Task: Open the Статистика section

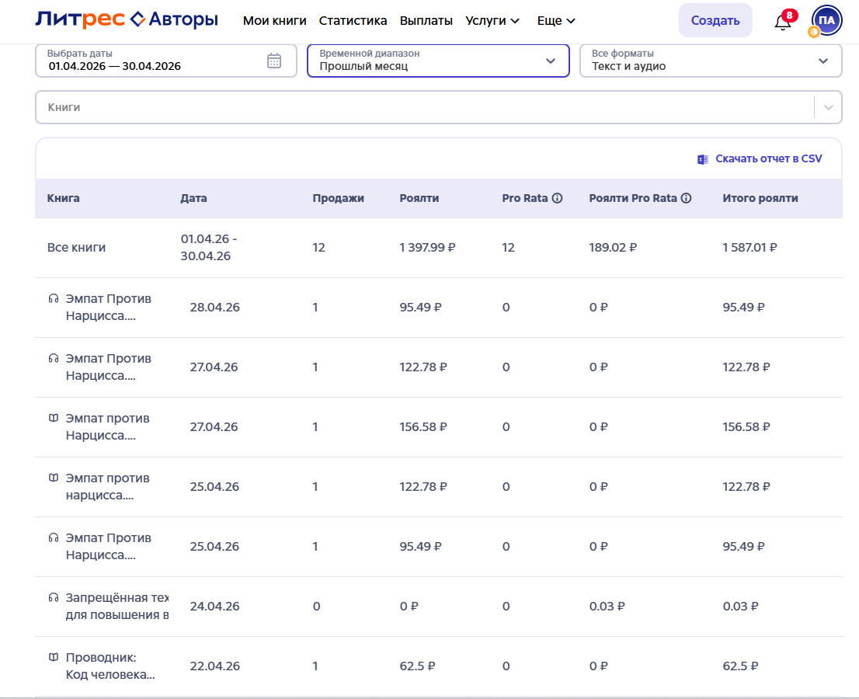Action: 353,21
